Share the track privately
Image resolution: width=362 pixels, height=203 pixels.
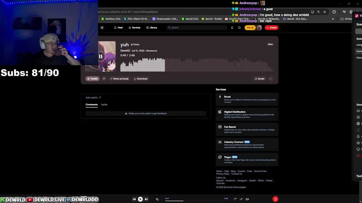coord(119,79)
